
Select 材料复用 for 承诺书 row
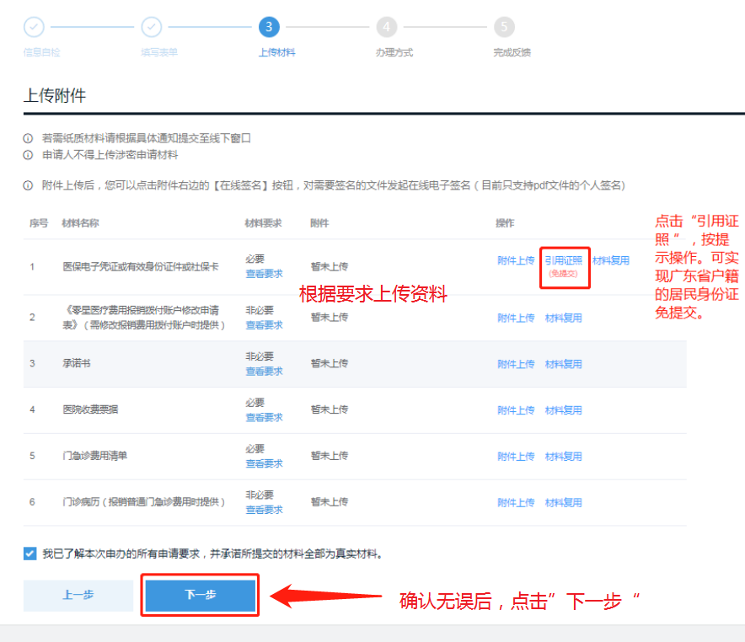point(563,364)
